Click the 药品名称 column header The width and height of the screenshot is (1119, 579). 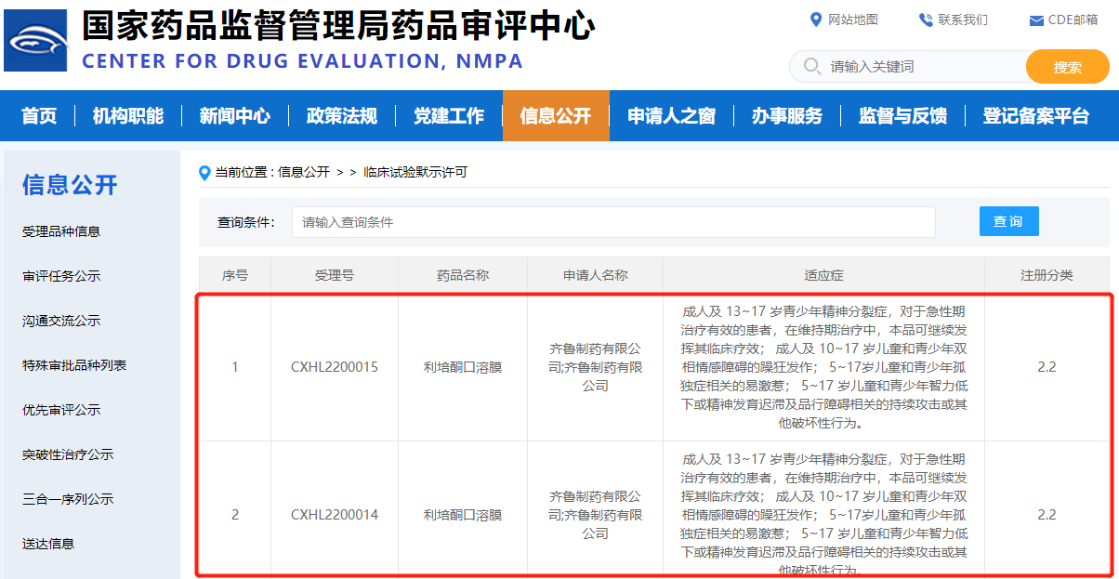(463, 275)
